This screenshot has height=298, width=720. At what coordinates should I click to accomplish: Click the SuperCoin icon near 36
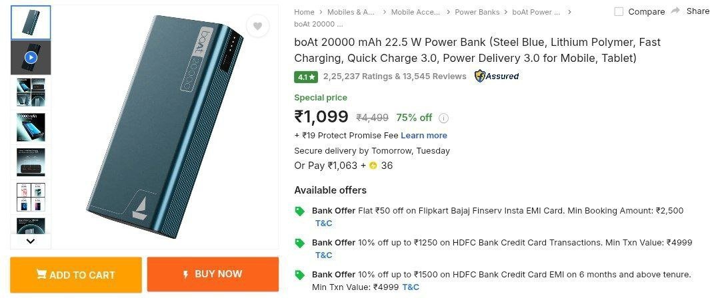point(373,166)
